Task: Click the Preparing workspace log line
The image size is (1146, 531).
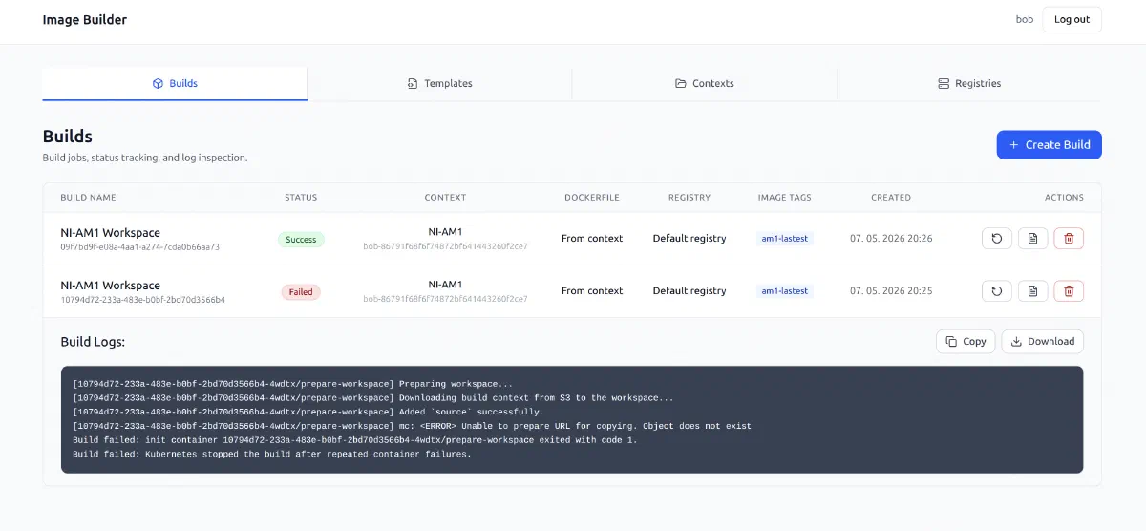Action: coord(292,384)
